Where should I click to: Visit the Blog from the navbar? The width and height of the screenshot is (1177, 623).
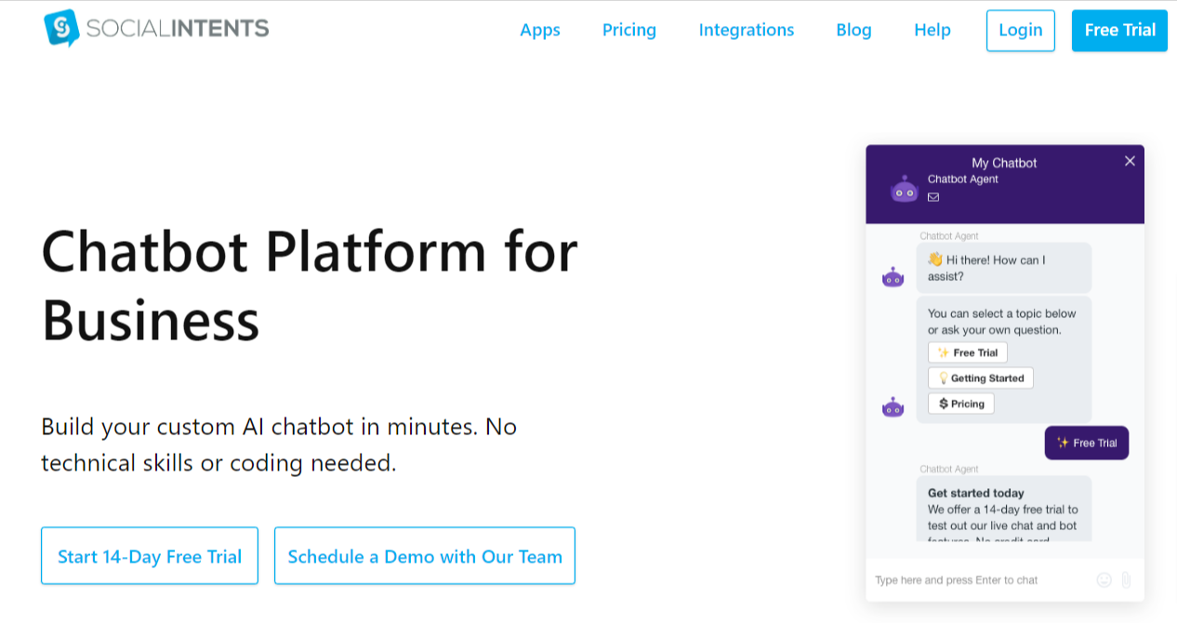pos(853,30)
